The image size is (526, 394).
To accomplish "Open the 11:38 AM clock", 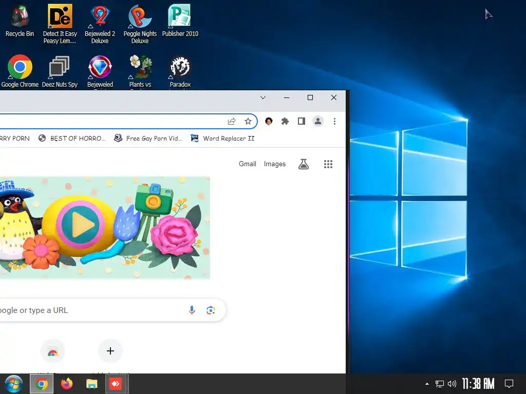I will [x=478, y=384].
